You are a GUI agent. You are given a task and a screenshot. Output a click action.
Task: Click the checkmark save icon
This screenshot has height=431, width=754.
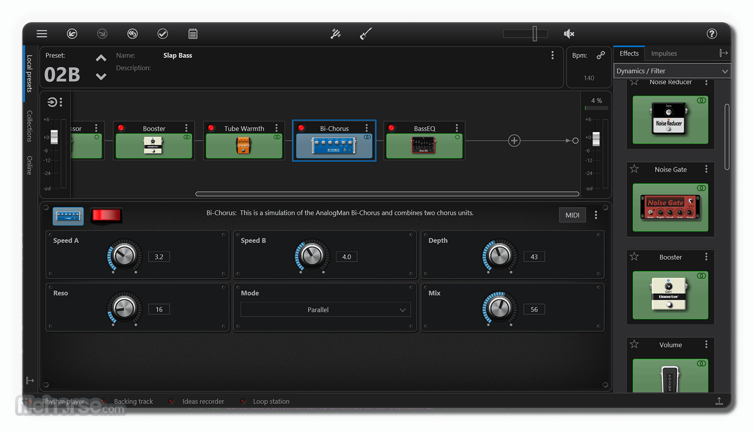(x=162, y=34)
